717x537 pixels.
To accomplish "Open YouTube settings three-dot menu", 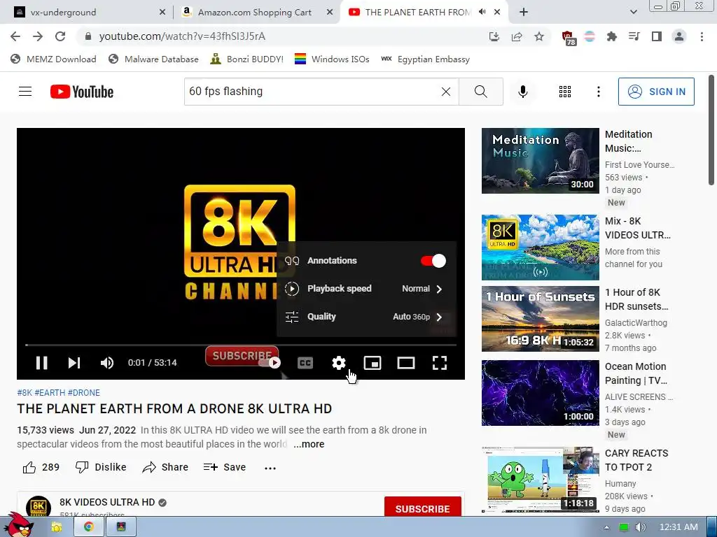I will [x=598, y=92].
